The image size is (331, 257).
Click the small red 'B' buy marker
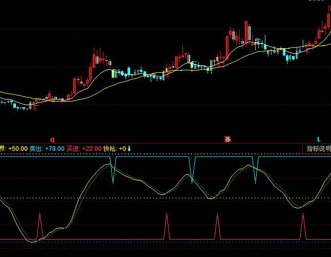[x=35, y=108]
